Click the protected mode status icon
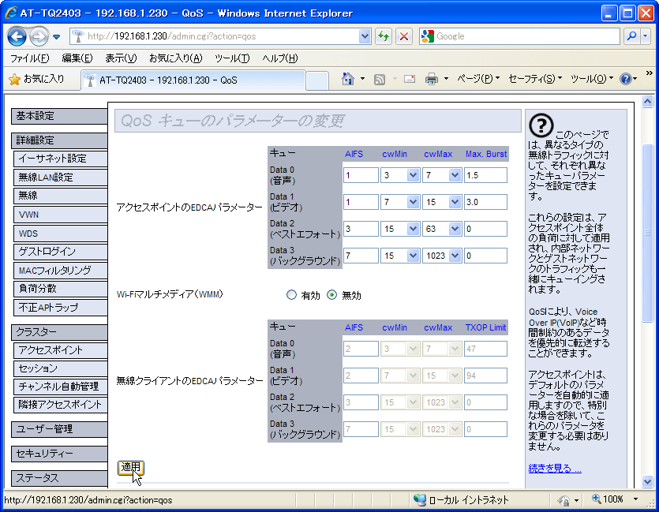This screenshot has width=659, height=512. tap(564, 500)
